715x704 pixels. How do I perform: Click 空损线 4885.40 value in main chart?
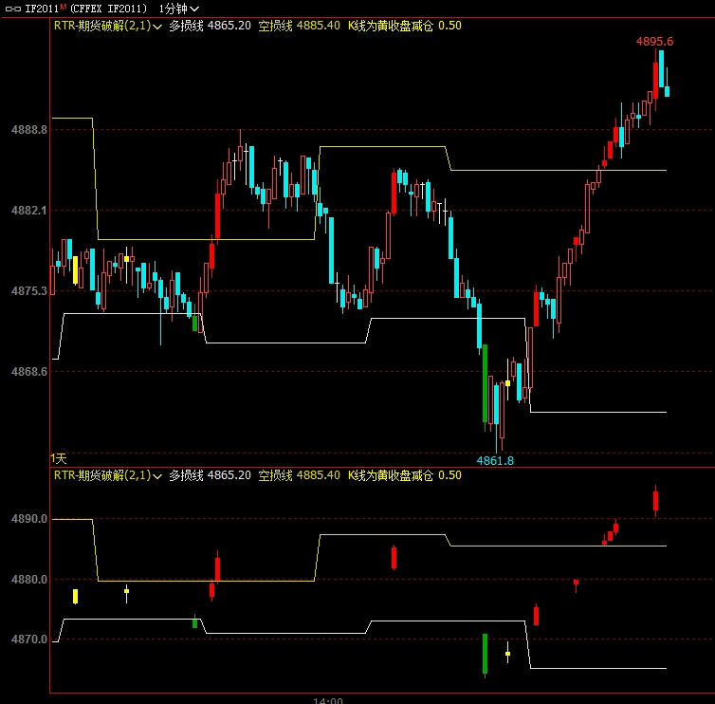(299, 26)
